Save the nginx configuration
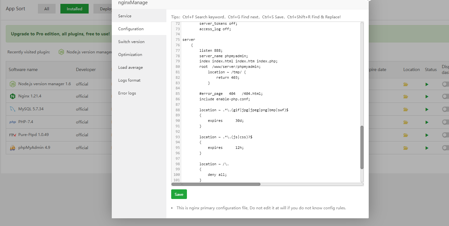The image size is (449, 226). [x=179, y=194]
